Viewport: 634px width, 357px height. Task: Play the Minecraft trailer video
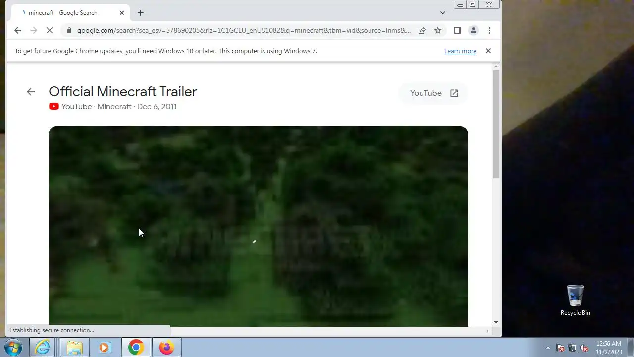(x=258, y=226)
